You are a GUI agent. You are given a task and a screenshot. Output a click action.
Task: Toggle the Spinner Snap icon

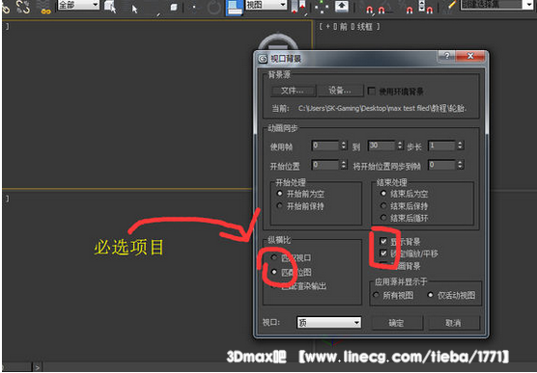pos(426,8)
